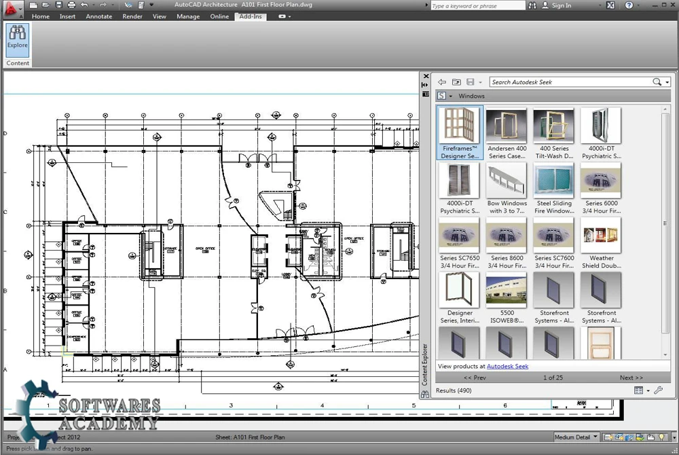This screenshot has width=679, height=455.
Task: Open the Redo history dropdown arrow
Action: pos(112,5)
